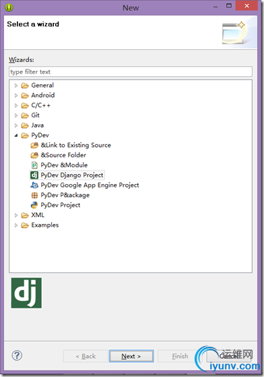
Task: Select 'PyDev Google App Engine Project' text
Action: pos(90,185)
